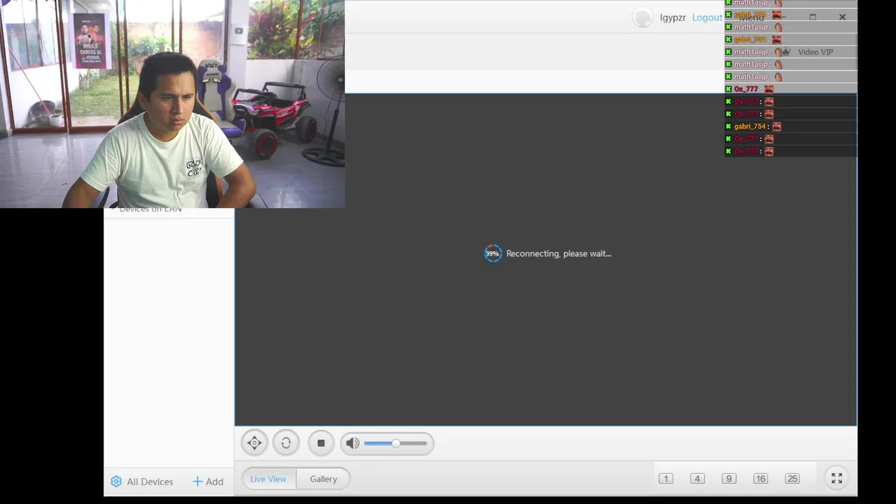Enter fullscreen video mode
896x504 pixels.
836,479
